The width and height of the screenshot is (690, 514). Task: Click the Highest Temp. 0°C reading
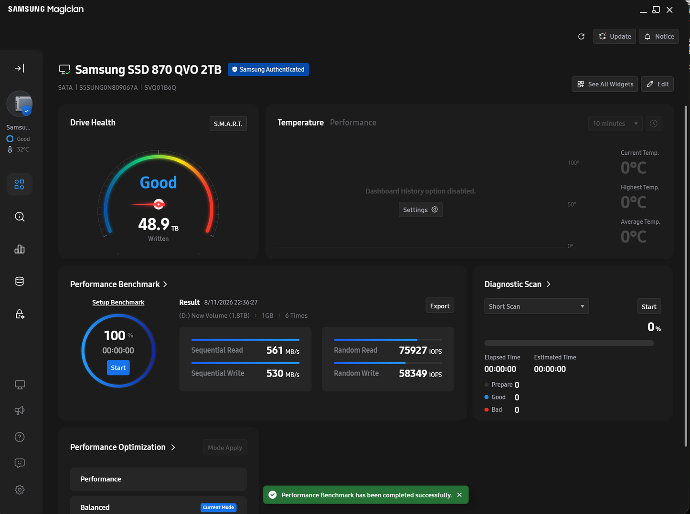tap(634, 202)
